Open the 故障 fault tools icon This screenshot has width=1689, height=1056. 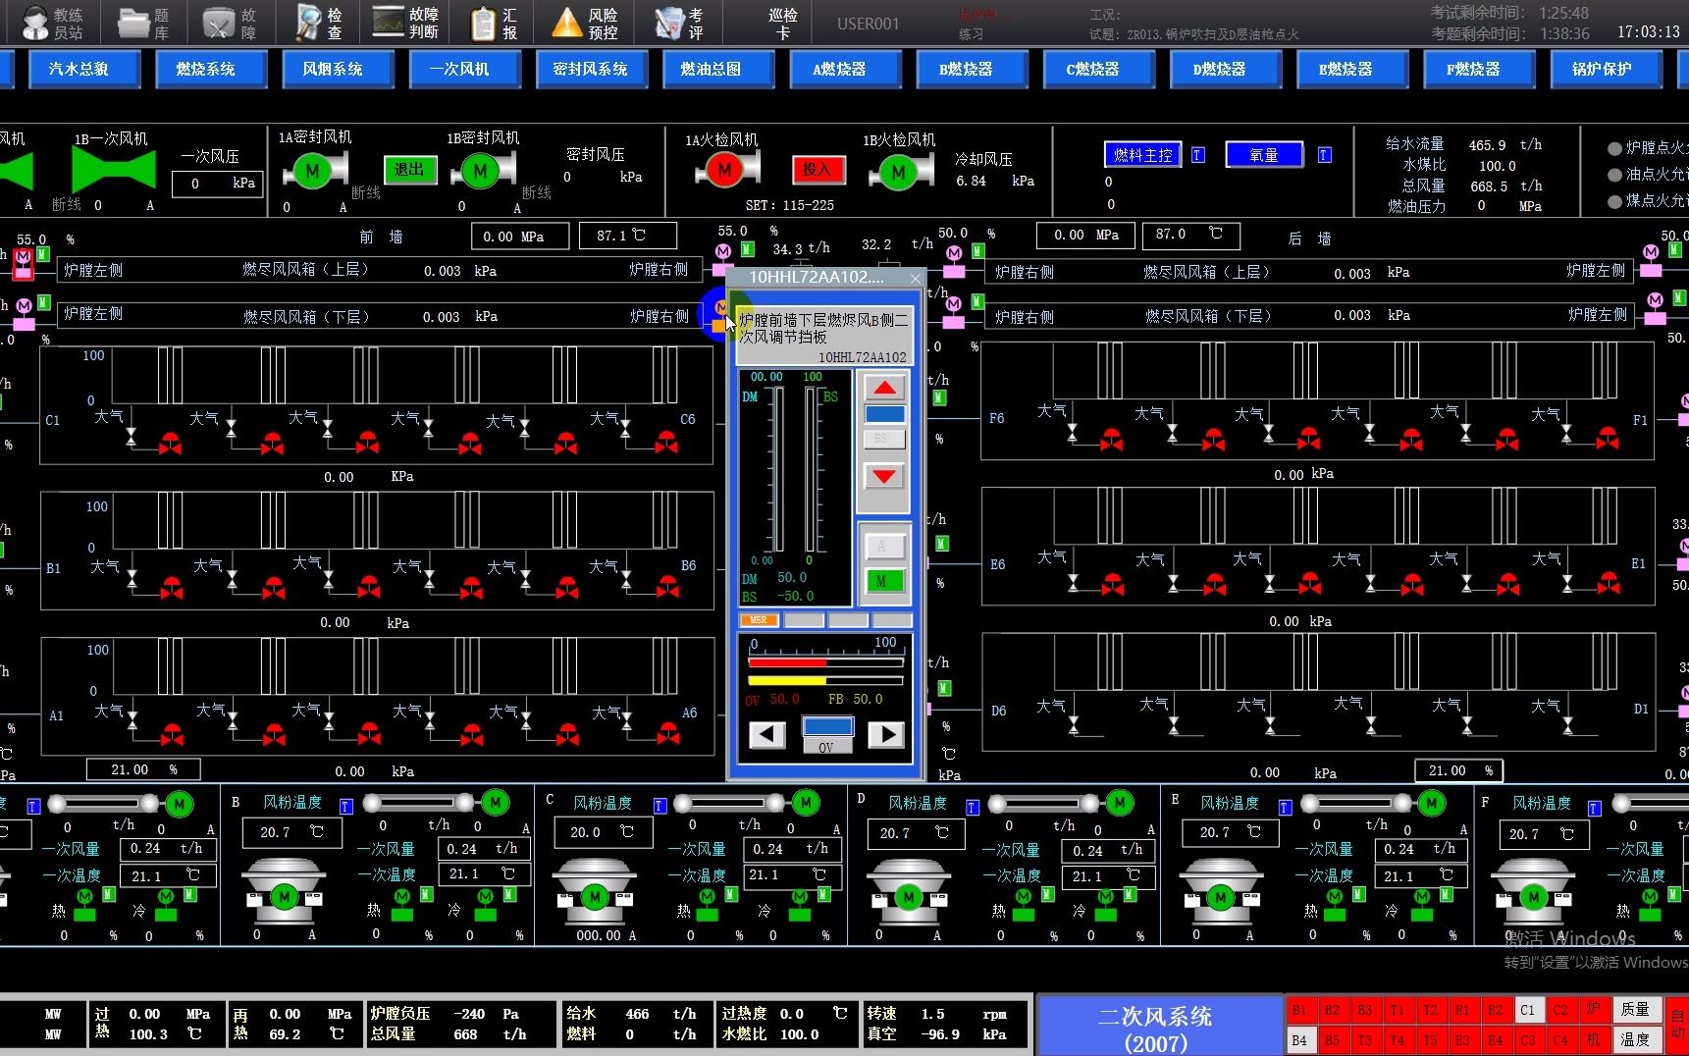218,22
